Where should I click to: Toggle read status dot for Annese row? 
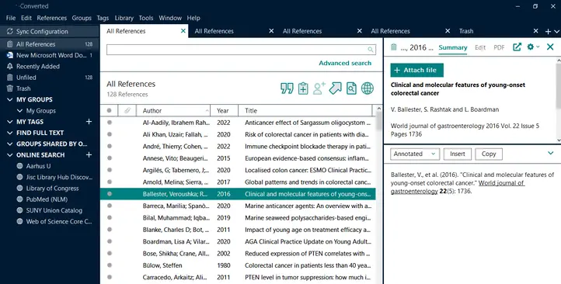point(110,158)
